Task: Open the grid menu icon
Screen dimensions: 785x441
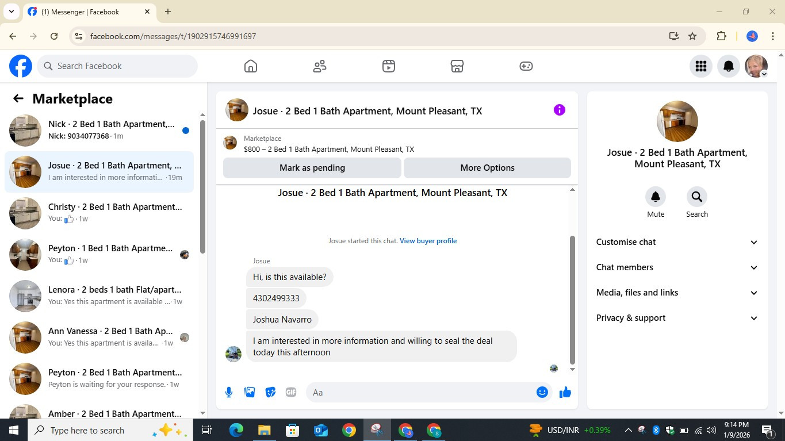Action: (x=700, y=66)
